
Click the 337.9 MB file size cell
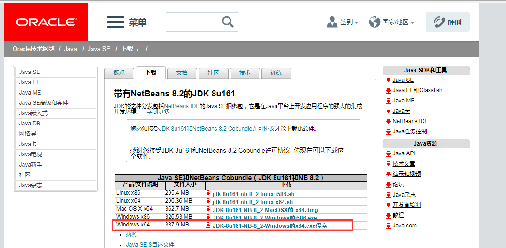[x=177, y=225]
